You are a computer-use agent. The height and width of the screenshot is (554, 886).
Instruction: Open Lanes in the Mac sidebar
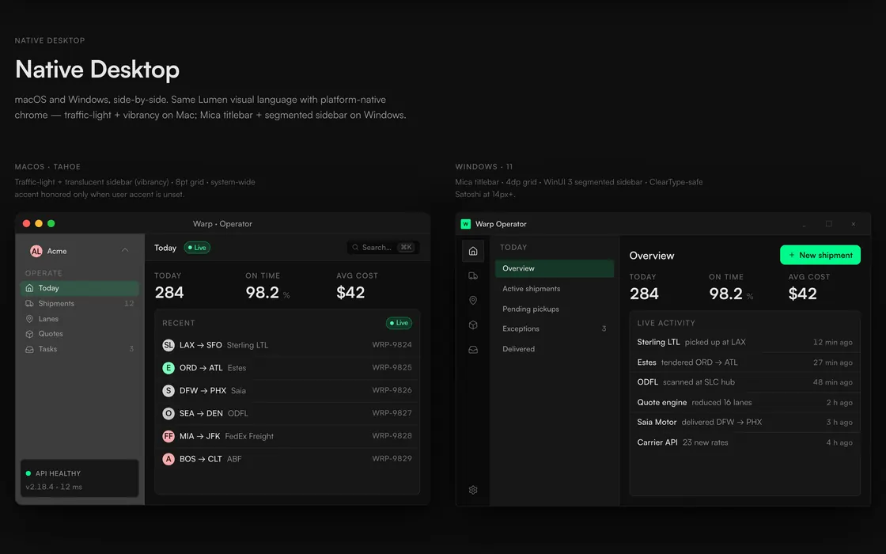pyautogui.click(x=80, y=319)
